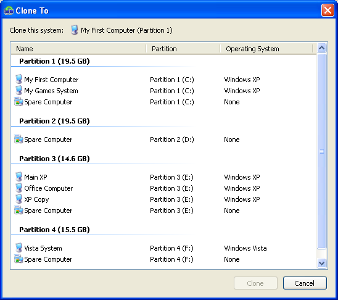Toggle the Partition 4 (15.5 GB) group header

(x=54, y=230)
